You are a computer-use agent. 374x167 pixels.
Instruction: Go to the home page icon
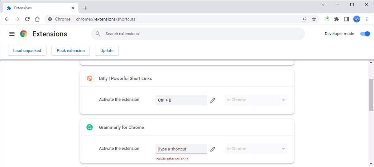click(37, 19)
